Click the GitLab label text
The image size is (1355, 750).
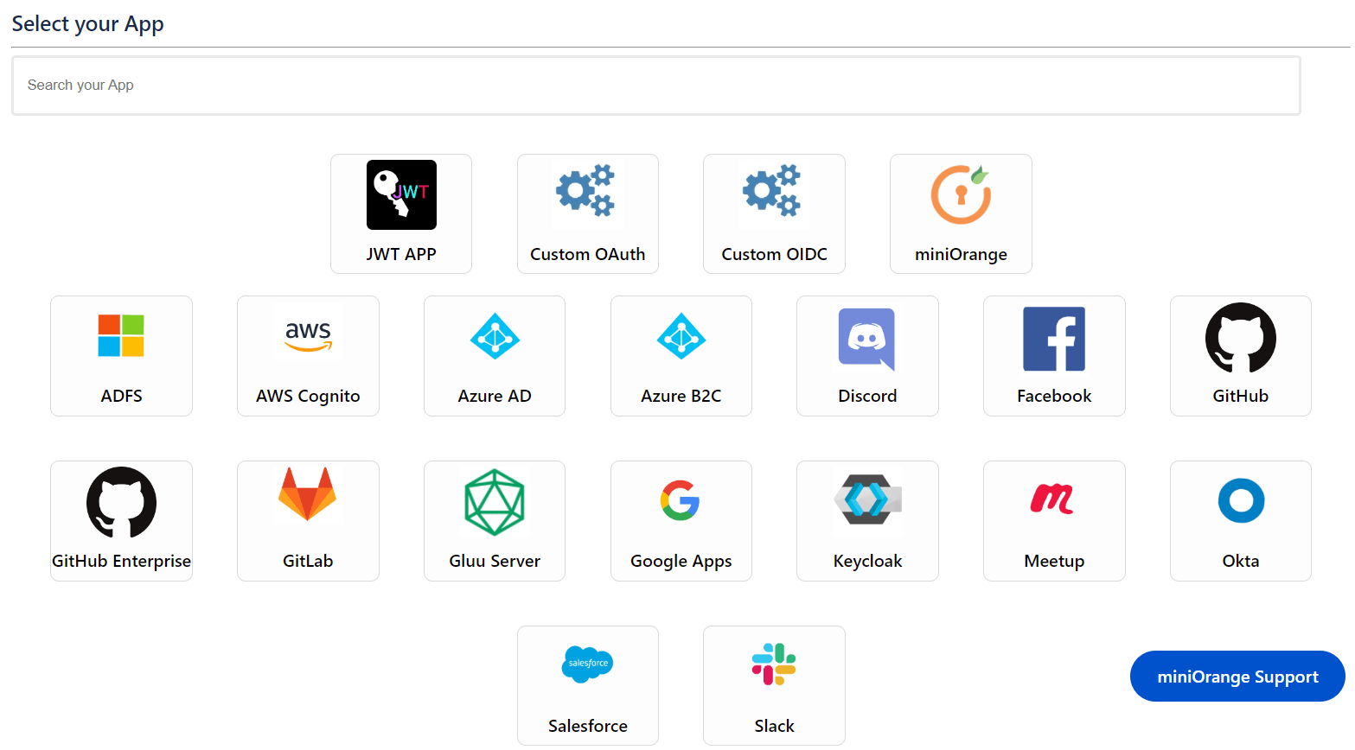coord(308,561)
